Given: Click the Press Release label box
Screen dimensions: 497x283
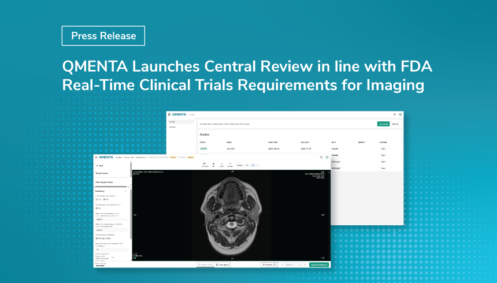Looking at the screenshot, I should point(103,36).
